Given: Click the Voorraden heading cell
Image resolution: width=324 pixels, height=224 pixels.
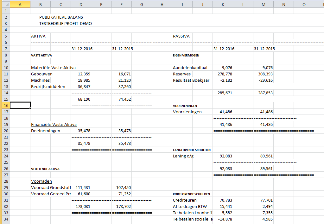Looking at the screenshot, I should [41, 181].
